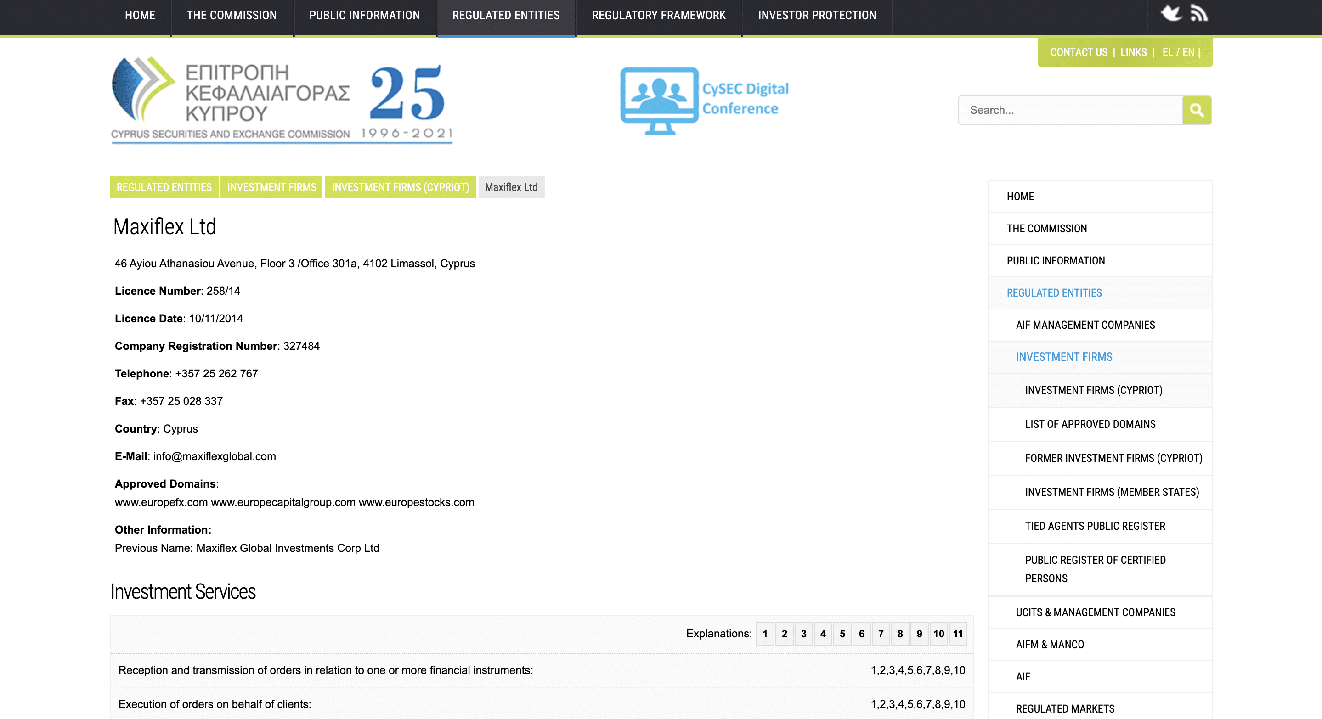1322x719 pixels.
Task: Open the RSS feed icon
Action: point(1199,13)
